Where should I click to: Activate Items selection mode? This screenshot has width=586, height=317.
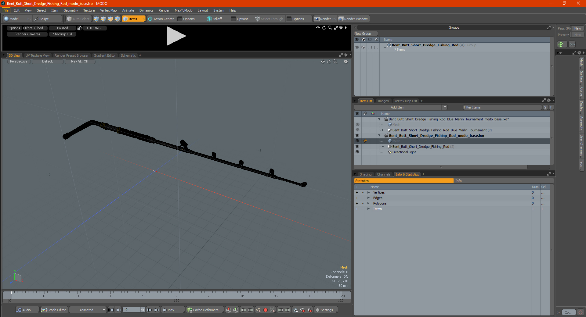pyautogui.click(x=133, y=19)
